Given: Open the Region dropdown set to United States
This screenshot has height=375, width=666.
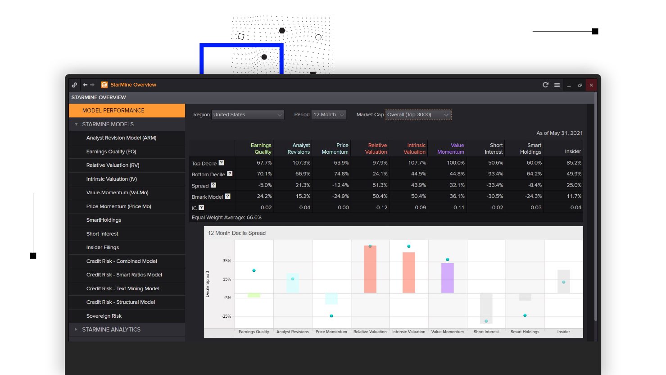Looking at the screenshot, I should (x=248, y=114).
